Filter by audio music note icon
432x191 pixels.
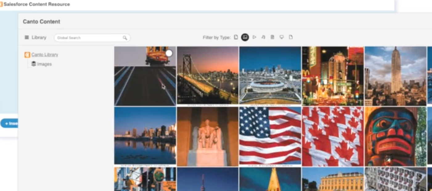(263, 37)
